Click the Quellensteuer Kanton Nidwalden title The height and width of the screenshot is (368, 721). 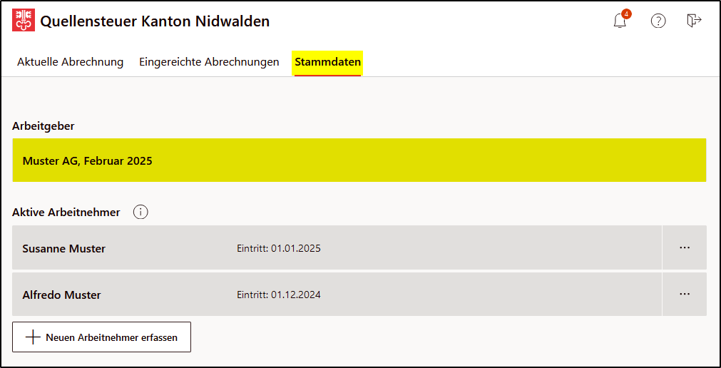click(155, 21)
